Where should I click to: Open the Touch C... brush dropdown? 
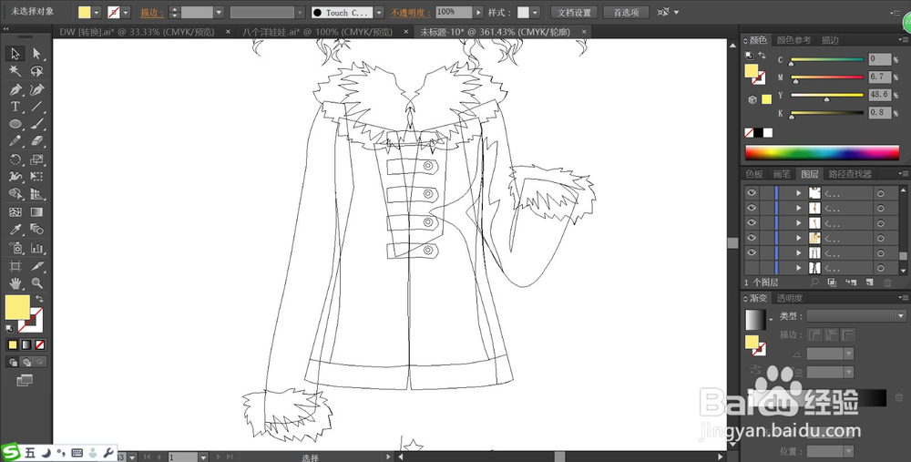(379, 12)
